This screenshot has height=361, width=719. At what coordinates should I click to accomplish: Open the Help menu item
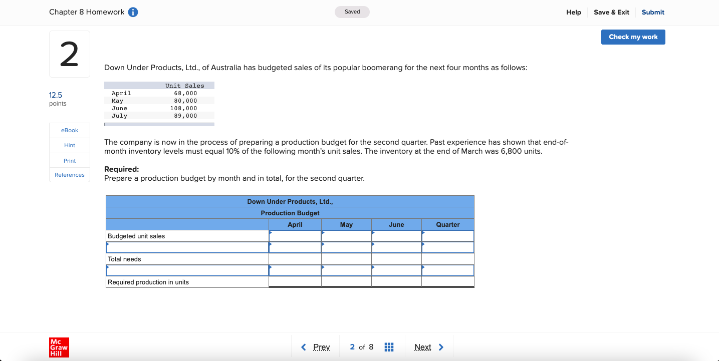[574, 12]
